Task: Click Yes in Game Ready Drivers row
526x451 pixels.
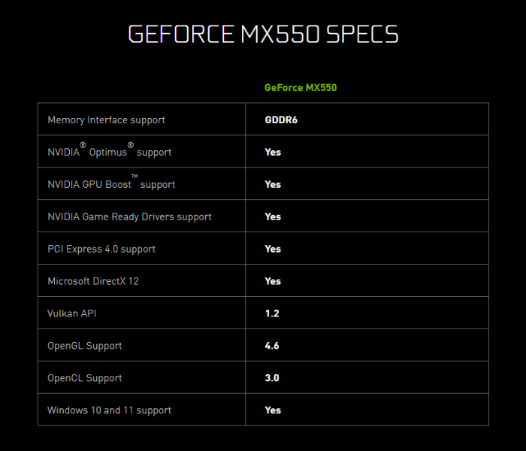Action: pyautogui.click(x=273, y=216)
